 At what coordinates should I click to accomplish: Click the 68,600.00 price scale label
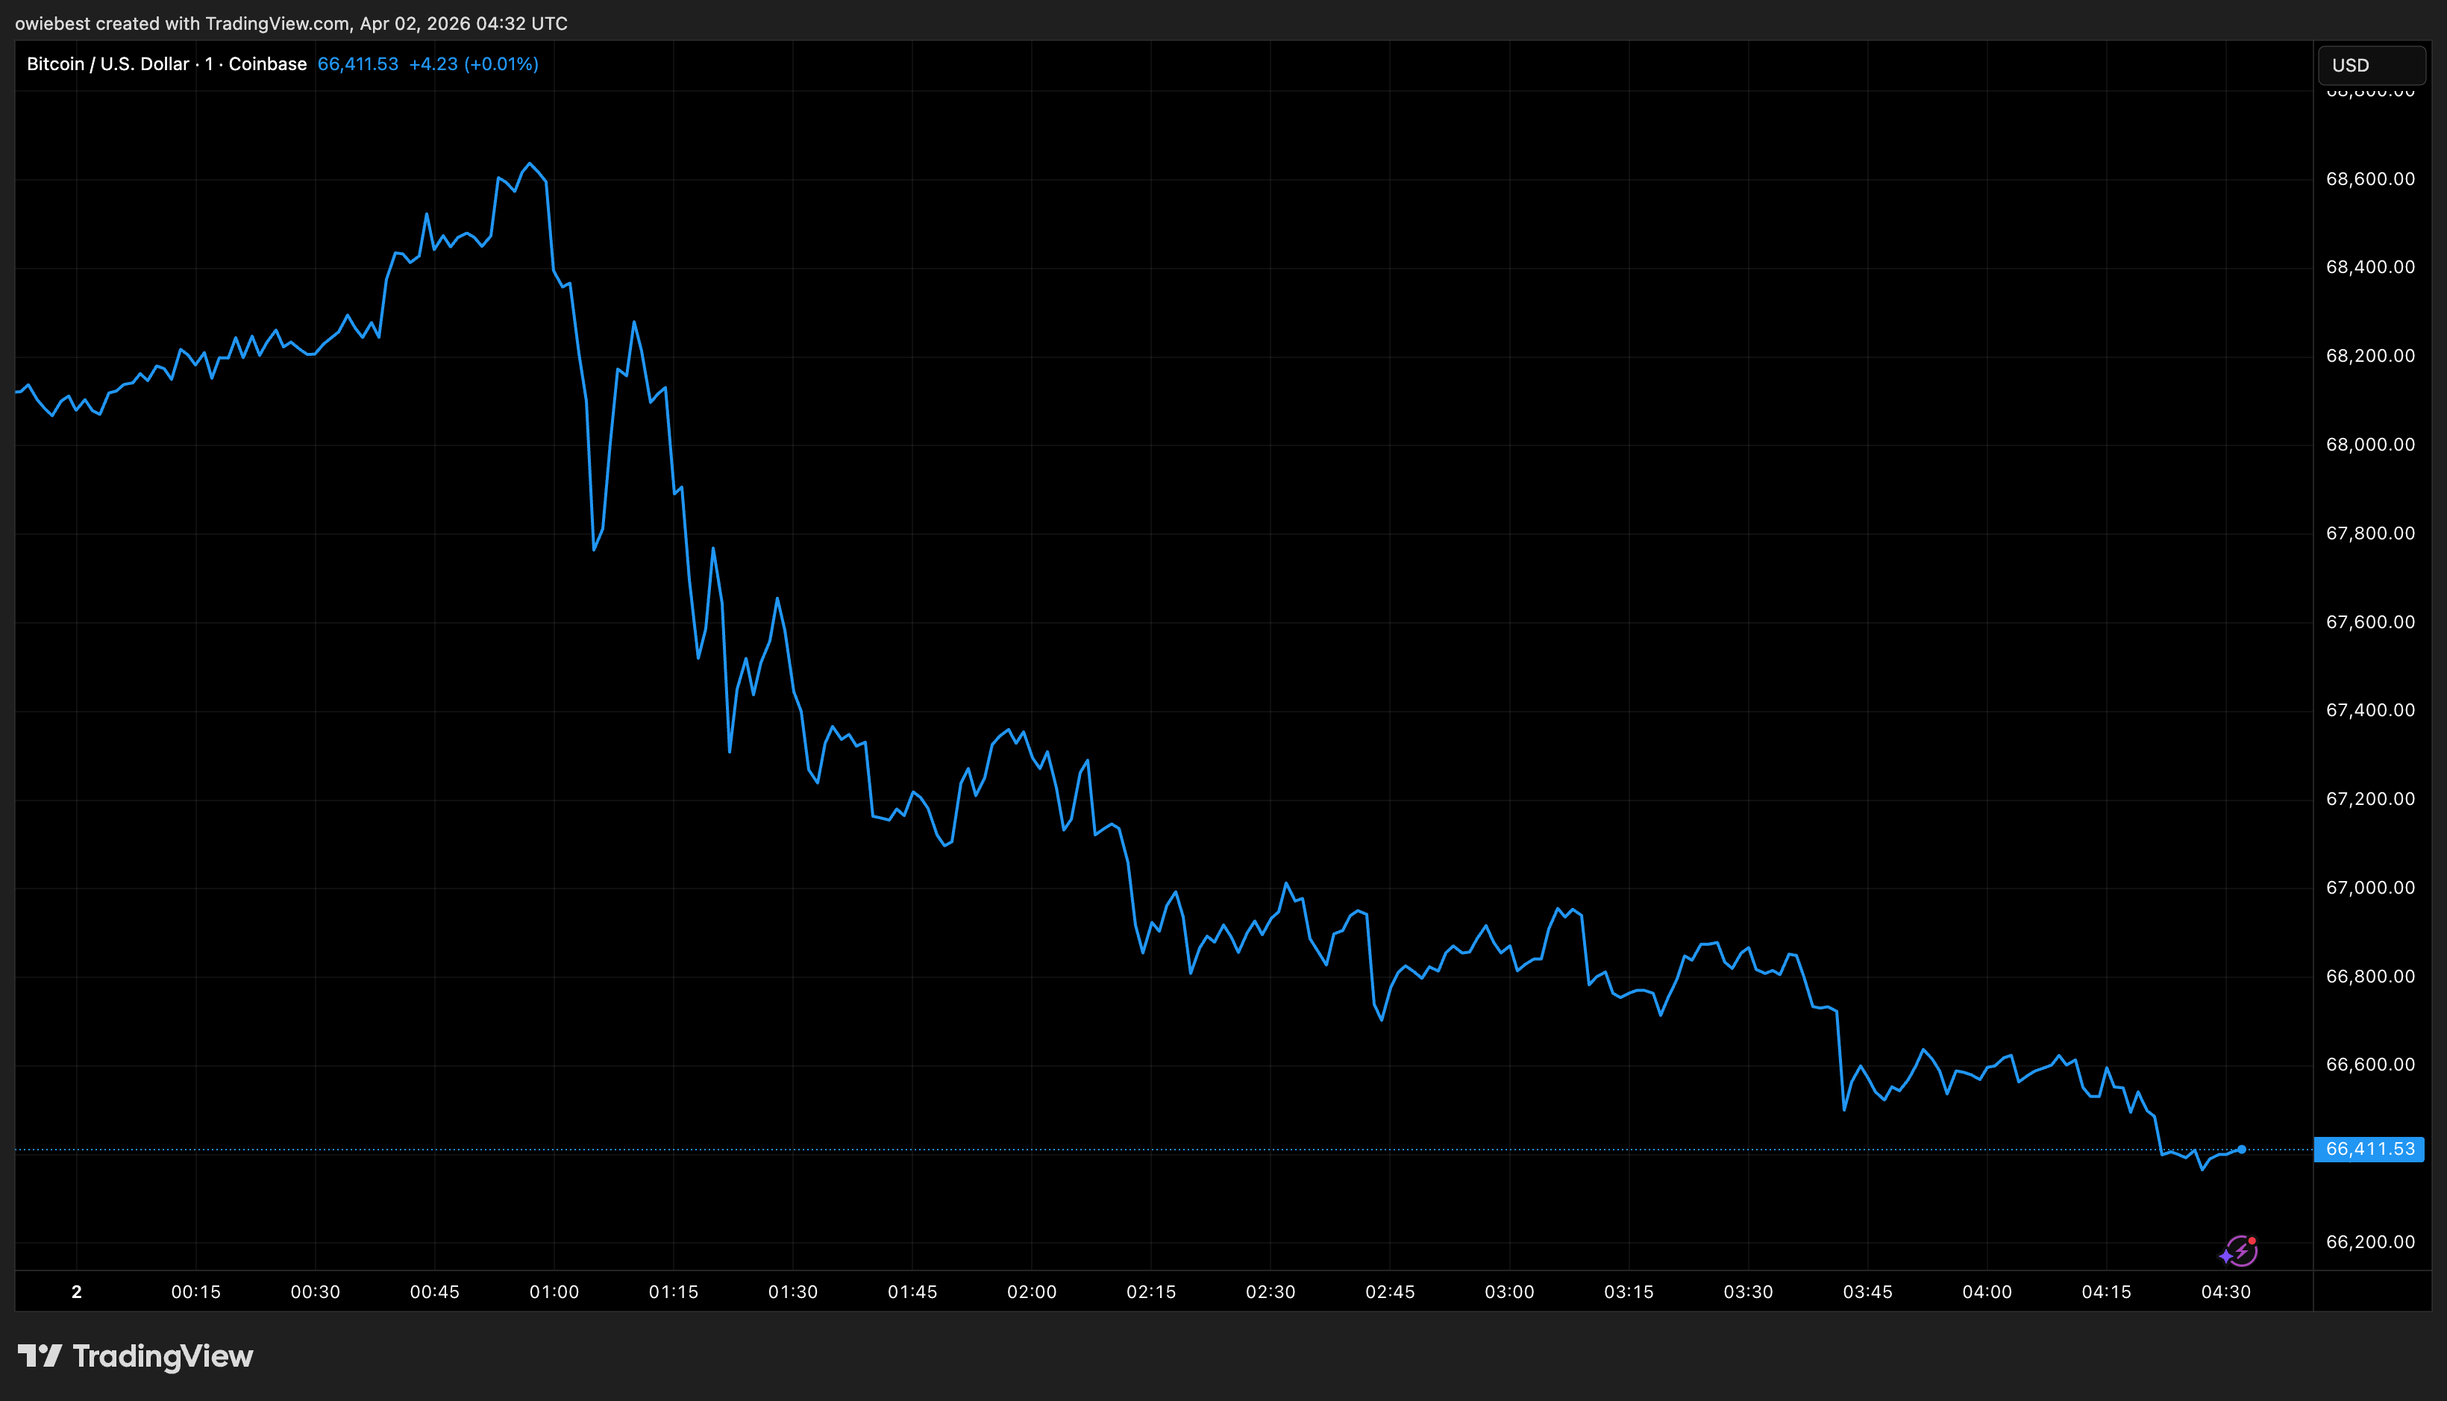click(2369, 179)
